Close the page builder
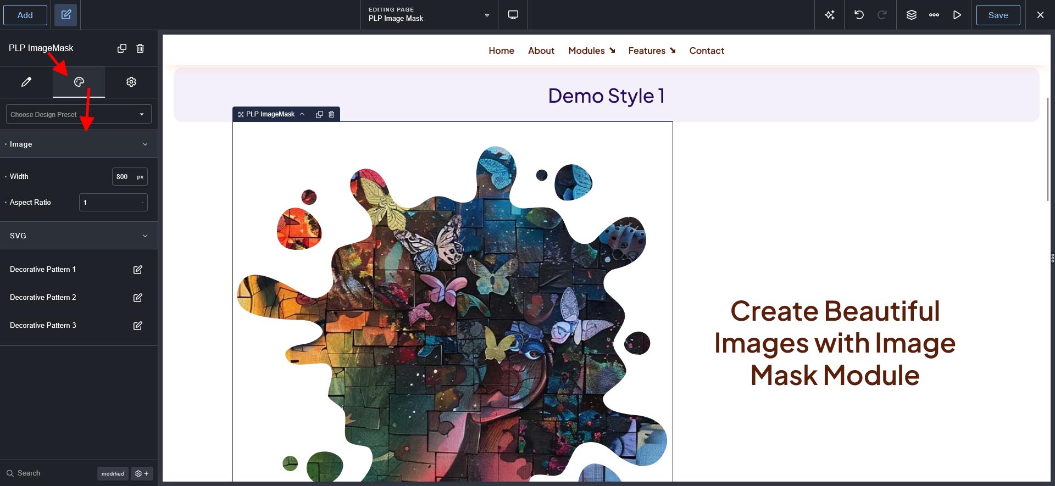 [x=1040, y=15]
